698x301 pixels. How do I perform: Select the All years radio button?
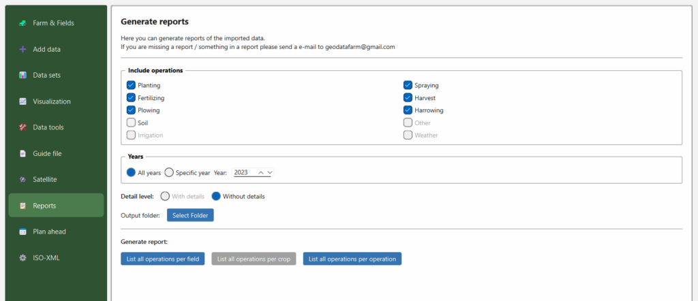pyautogui.click(x=132, y=172)
